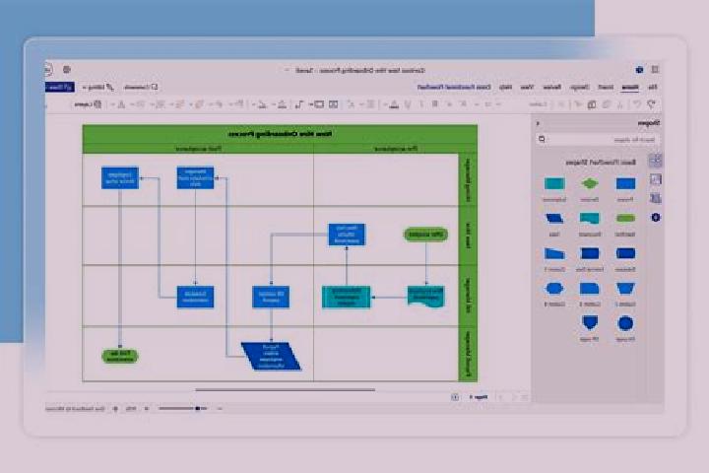709x473 pixels.
Task: Open the Editing mode dropdown
Action: coord(97,87)
